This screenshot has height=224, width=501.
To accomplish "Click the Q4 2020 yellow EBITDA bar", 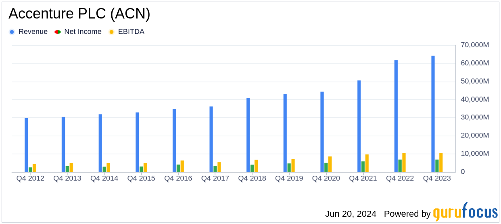I will pos(330,164).
